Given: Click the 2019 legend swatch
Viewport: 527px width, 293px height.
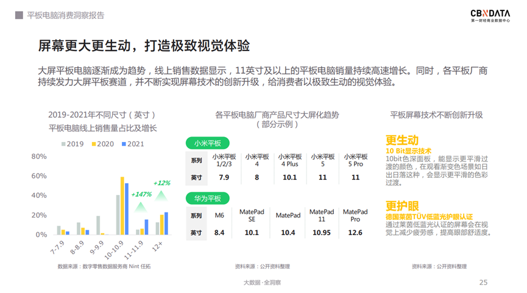Looking at the screenshot, I should [63, 144].
